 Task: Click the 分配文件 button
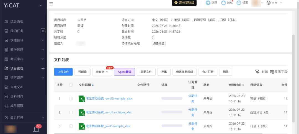tap(146, 72)
